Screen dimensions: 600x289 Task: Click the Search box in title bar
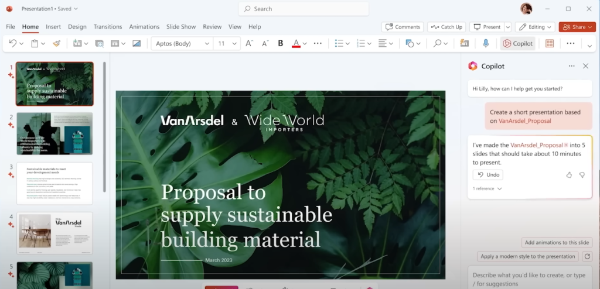pos(304,8)
